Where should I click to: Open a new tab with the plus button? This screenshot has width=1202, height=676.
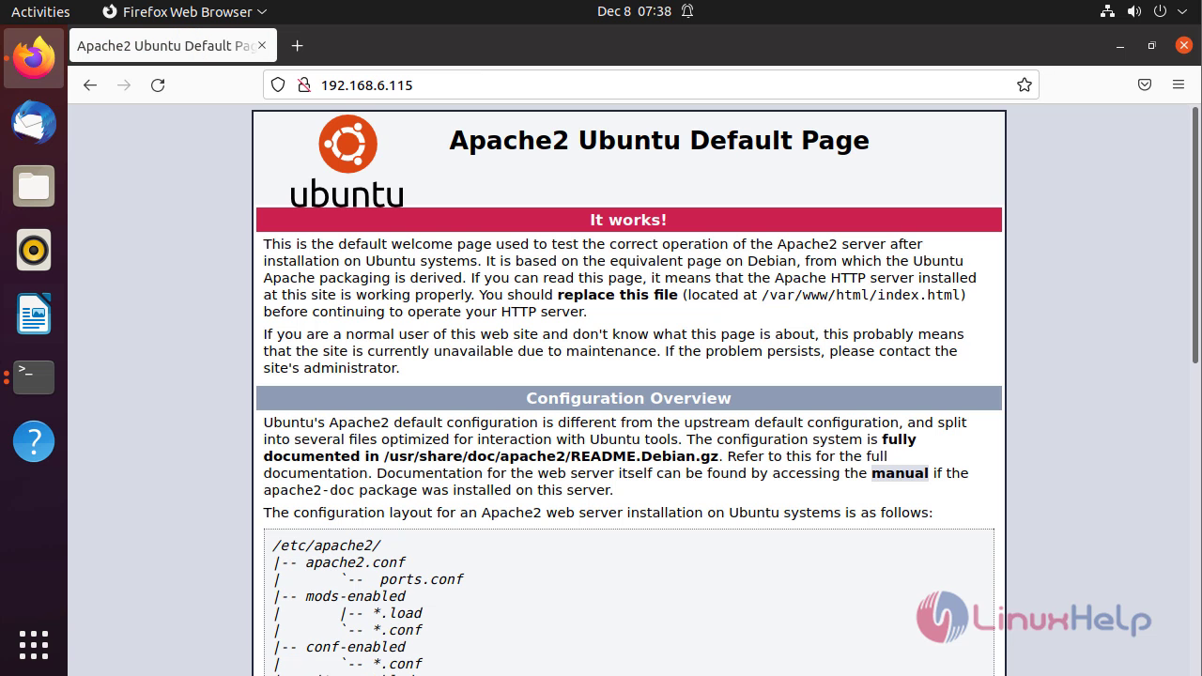297,45
